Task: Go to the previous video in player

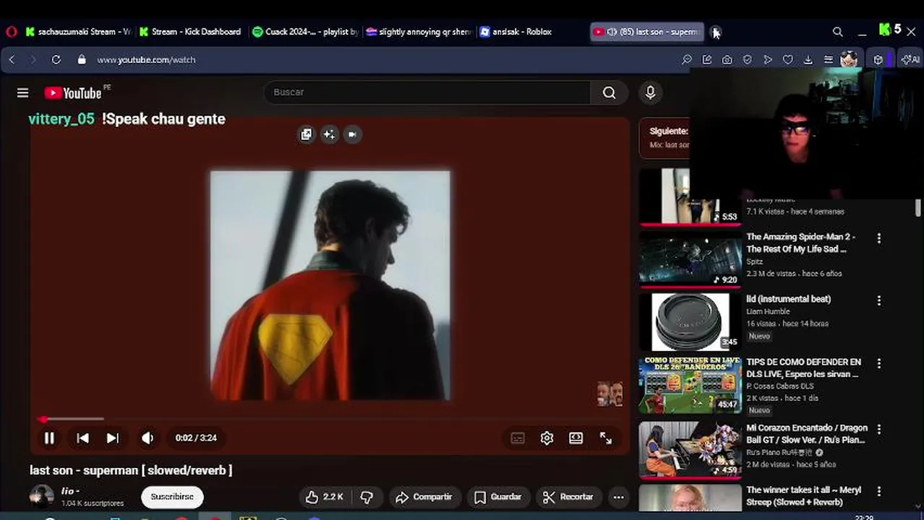Action: tap(82, 438)
